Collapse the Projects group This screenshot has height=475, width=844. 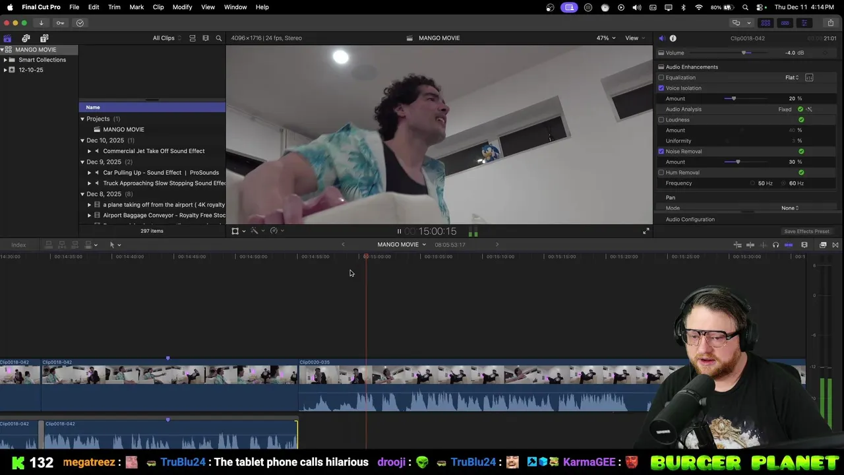coord(82,119)
